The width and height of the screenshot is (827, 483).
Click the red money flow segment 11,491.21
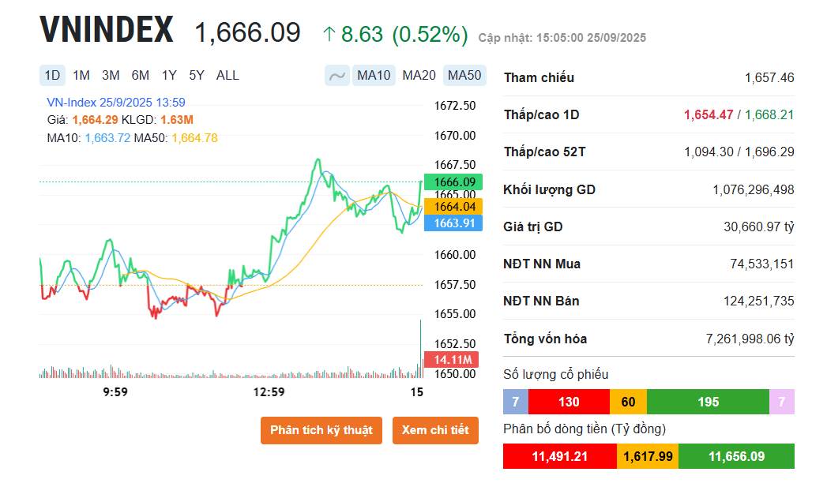[559, 456]
